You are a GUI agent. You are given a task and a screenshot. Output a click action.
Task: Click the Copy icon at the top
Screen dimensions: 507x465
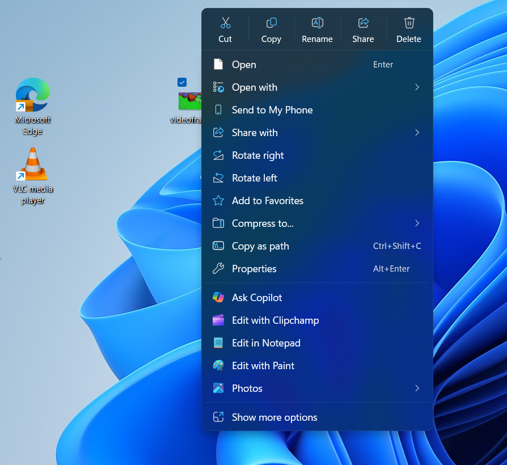coord(271,23)
